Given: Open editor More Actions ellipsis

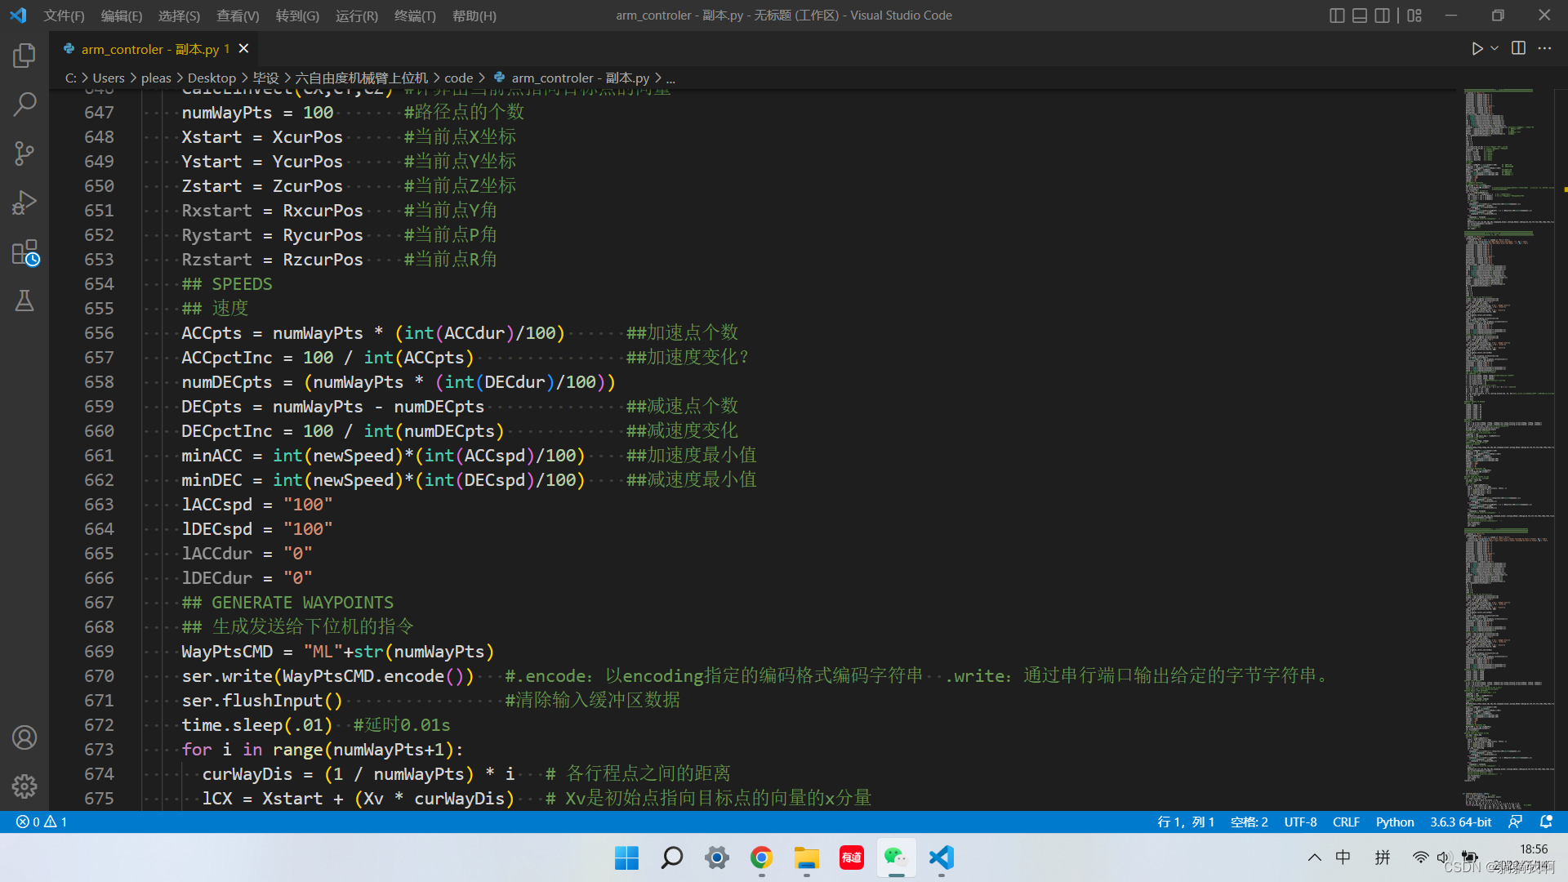Looking at the screenshot, I should (x=1544, y=48).
